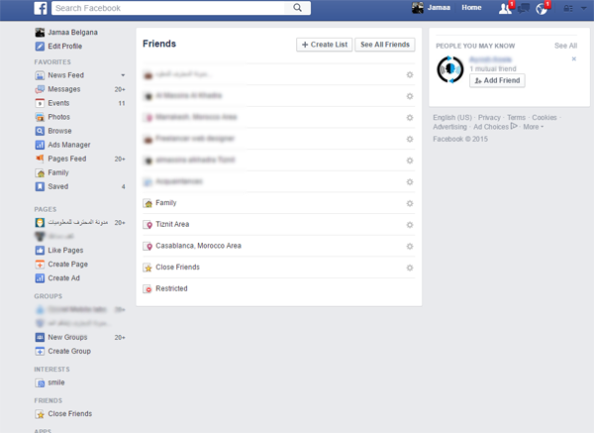Expand News Feed options arrow
The width and height of the screenshot is (594, 433).
pos(123,75)
